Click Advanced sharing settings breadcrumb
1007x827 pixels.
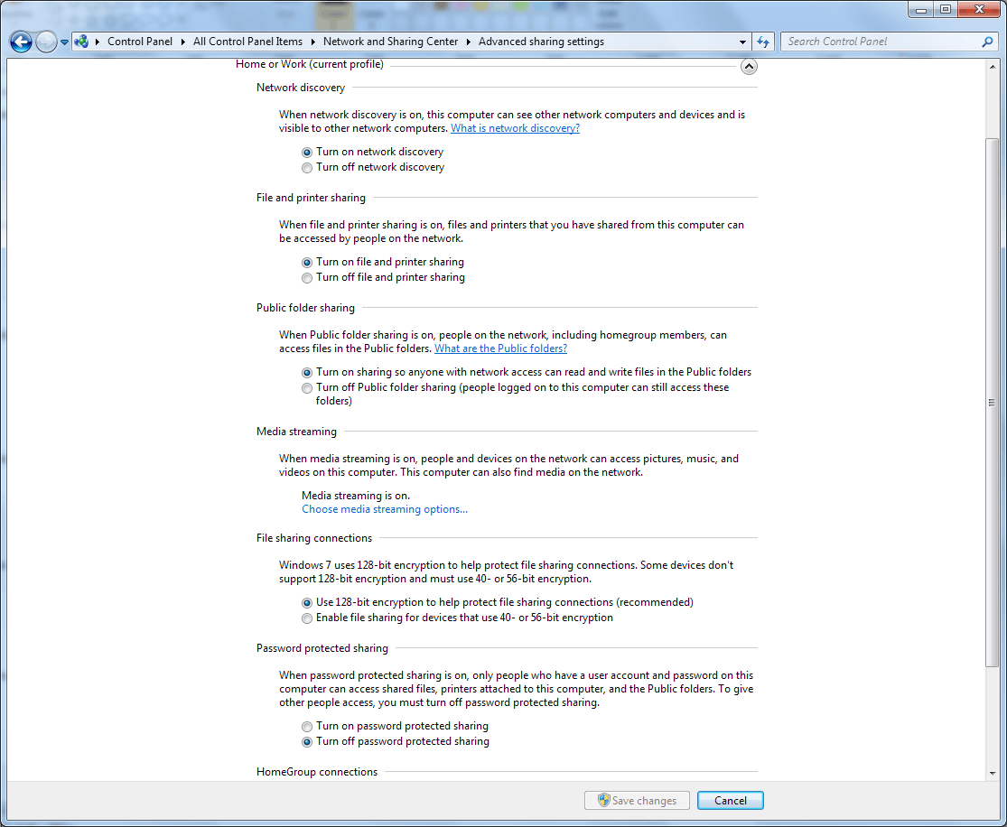click(541, 42)
